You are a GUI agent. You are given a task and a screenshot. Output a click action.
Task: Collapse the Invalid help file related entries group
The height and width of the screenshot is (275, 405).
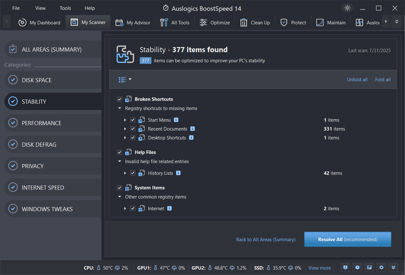point(120,161)
